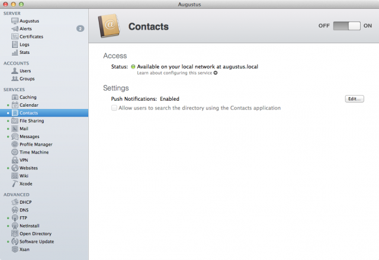379x260 pixels.
Task: Open the Profile Manager icon
Action: [x=15, y=145]
